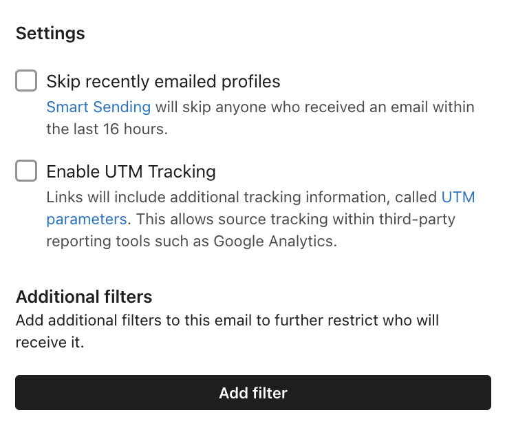Open the Smart Sending link
Screen dimensions: 516x439
click(98, 107)
